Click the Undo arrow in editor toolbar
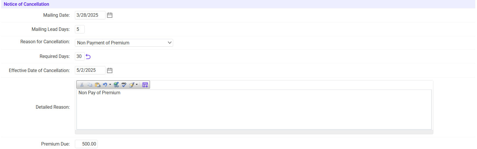This screenshot has height=149, width=477. [105, 85]
